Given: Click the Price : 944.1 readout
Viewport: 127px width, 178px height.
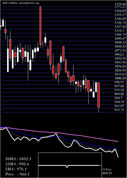Looking at the screenshot, I should pos(18,174).
